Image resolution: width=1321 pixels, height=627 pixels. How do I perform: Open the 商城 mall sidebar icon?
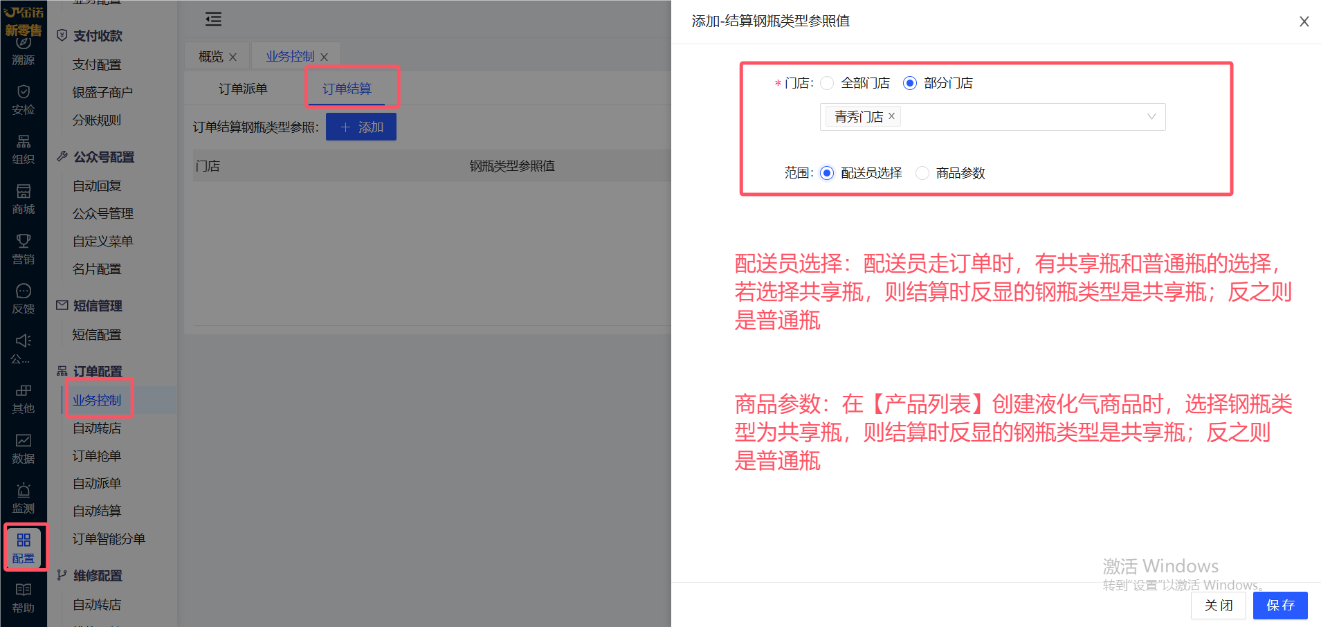(x=23, y=199)
